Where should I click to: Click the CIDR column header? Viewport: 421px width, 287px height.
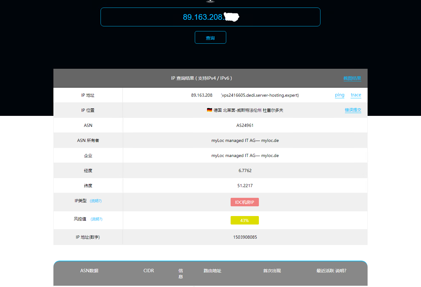point(149,271)
